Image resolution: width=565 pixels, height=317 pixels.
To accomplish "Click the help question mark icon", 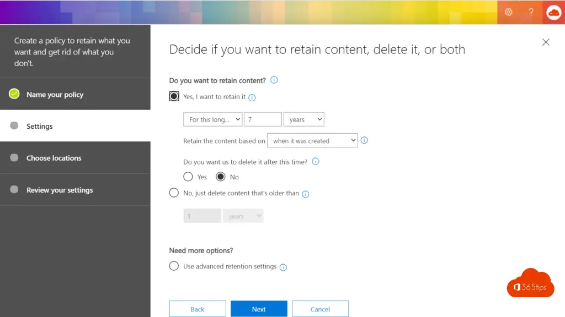I will point(531,12).
